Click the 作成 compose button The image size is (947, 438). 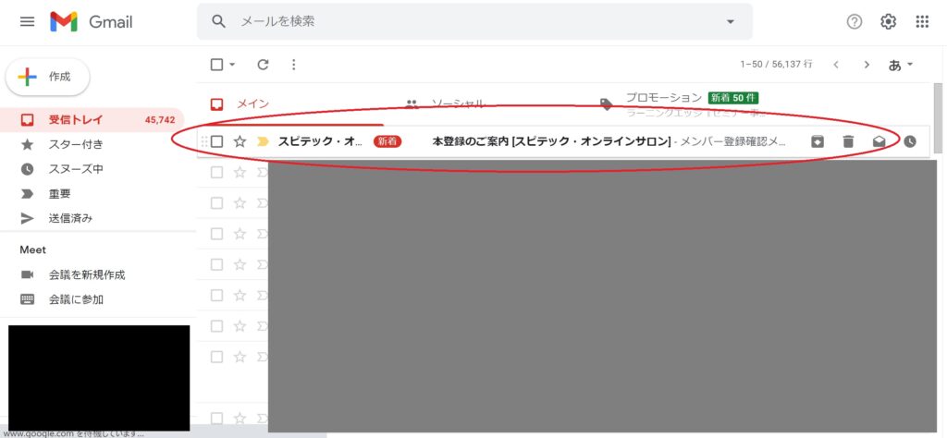pos(48,77)
